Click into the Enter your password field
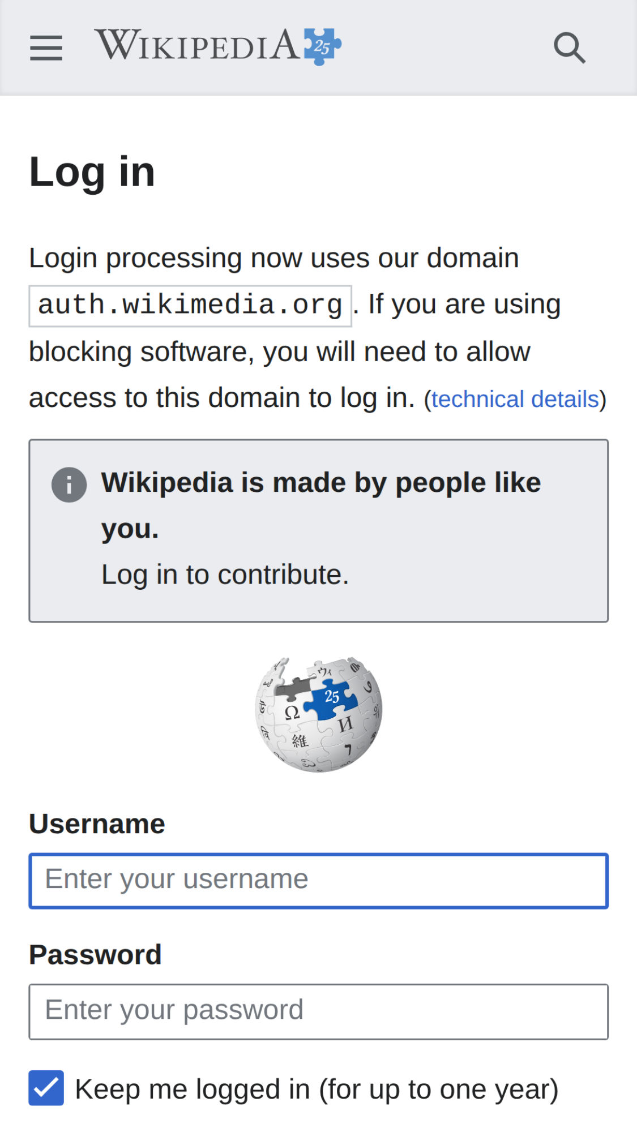The image size is (637, 1132). (319, 1011)
